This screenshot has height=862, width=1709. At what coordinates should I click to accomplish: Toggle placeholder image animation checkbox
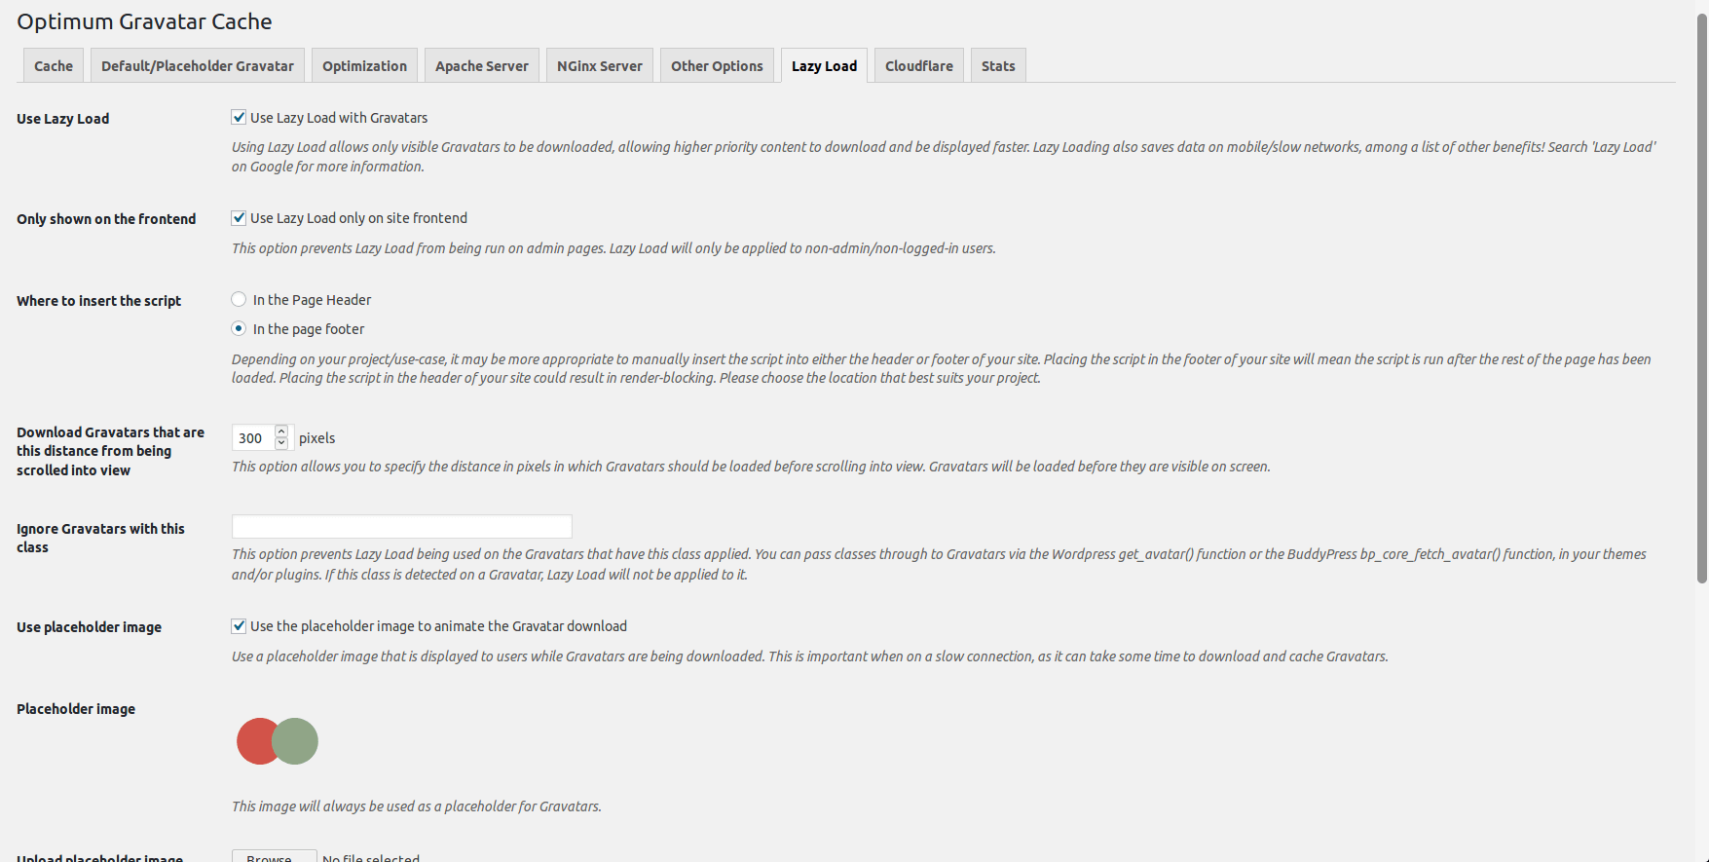239,625
